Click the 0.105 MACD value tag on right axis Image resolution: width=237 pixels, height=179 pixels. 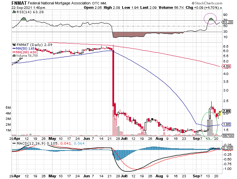tap(228, 148)
